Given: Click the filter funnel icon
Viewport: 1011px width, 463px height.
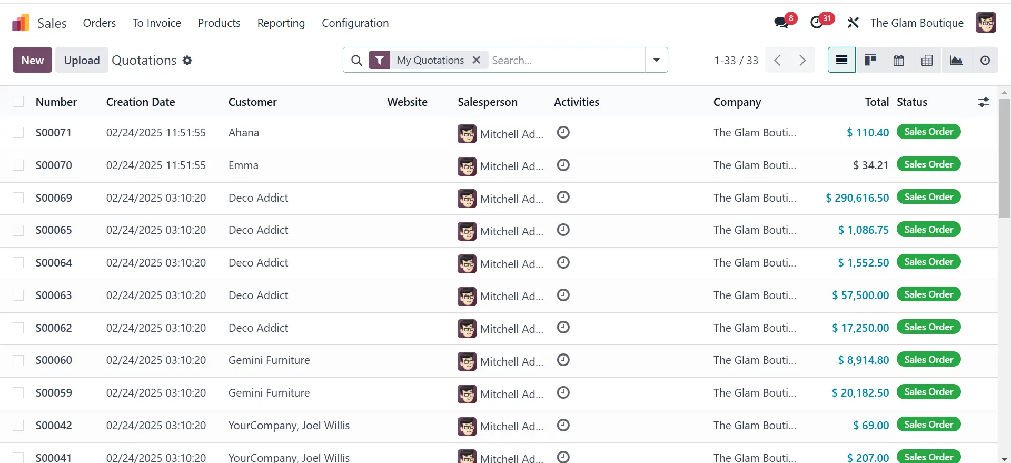Looking at the screenshot, I should pos(379,60).
